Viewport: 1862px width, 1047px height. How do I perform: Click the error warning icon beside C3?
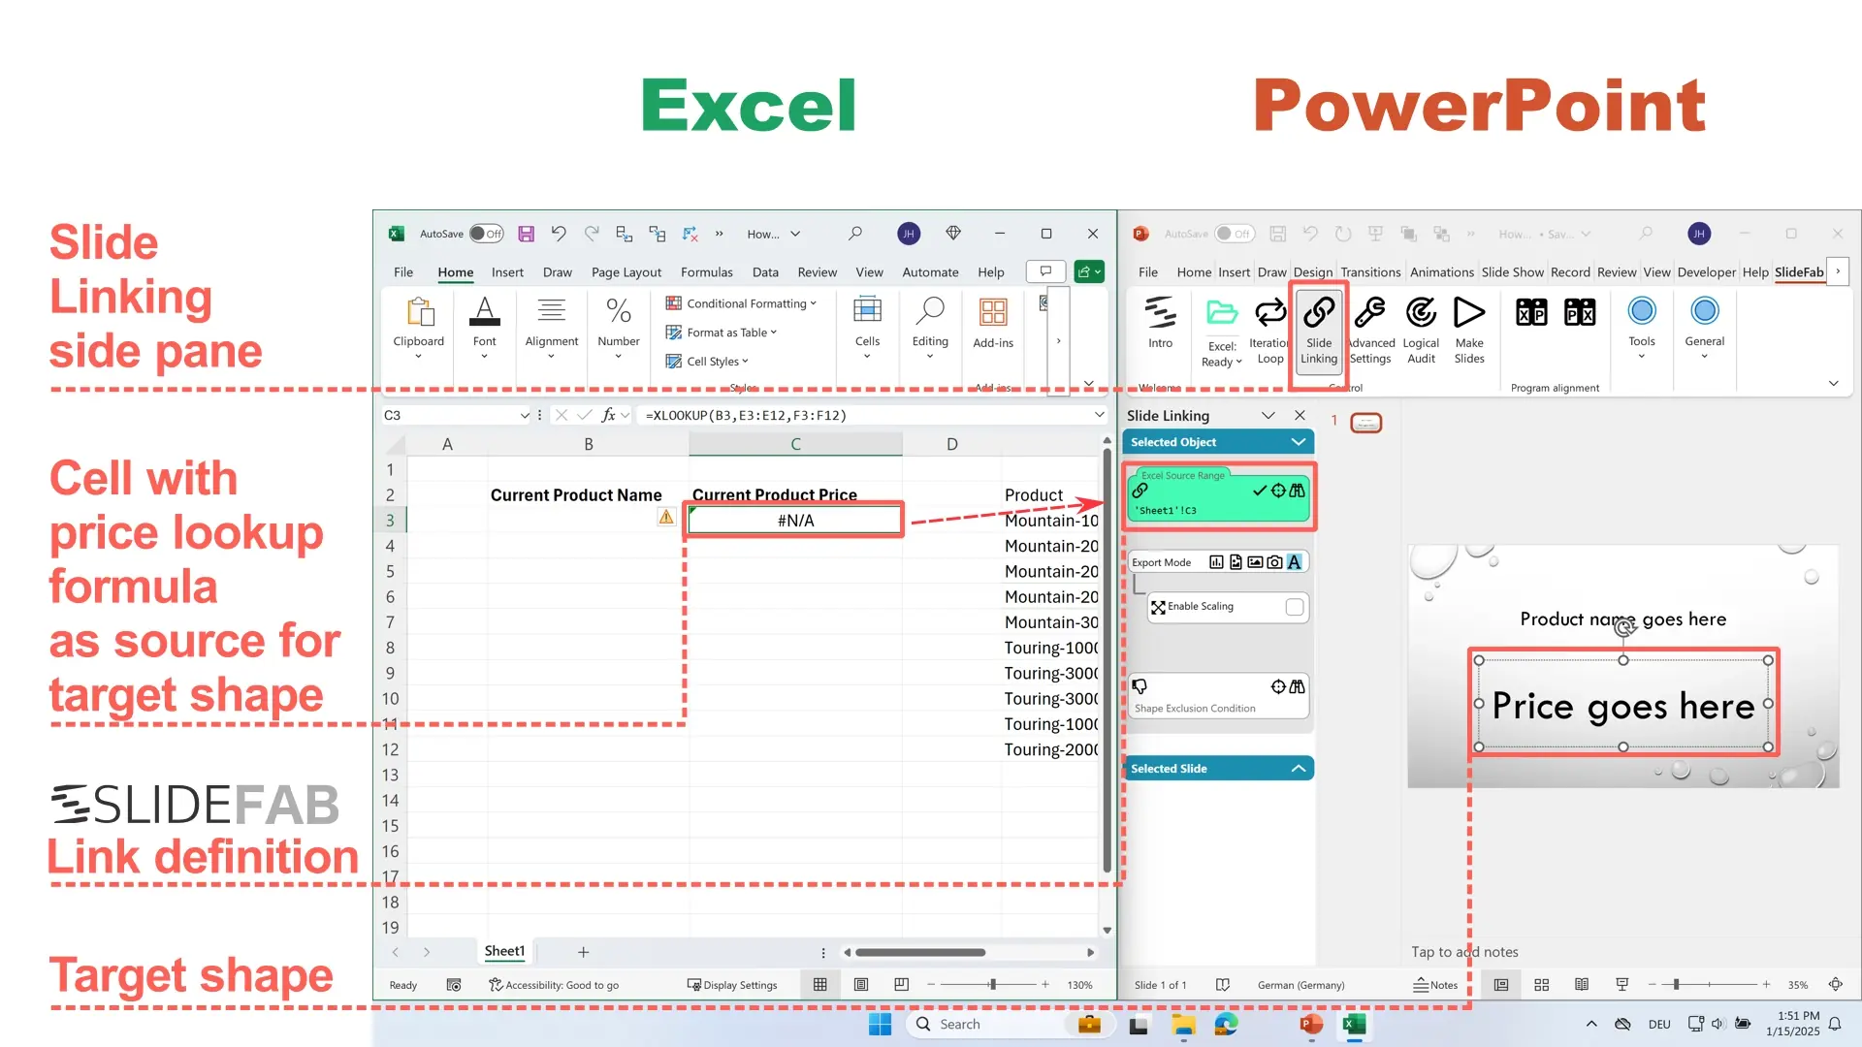666,517
